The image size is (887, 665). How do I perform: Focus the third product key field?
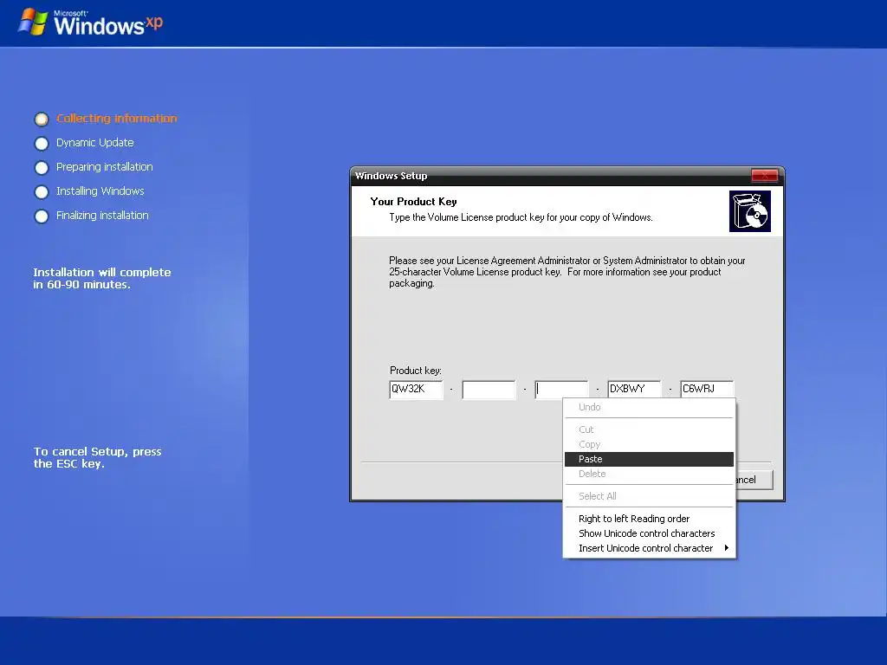click(x=561, y=389)
